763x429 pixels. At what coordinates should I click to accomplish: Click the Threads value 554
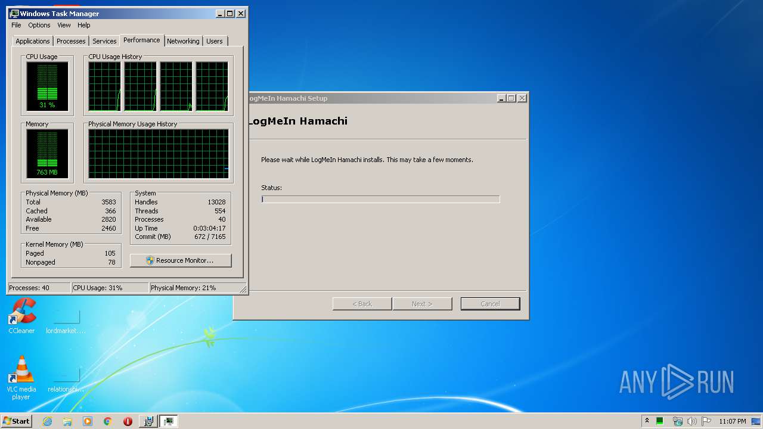click(x=220, y=211)
